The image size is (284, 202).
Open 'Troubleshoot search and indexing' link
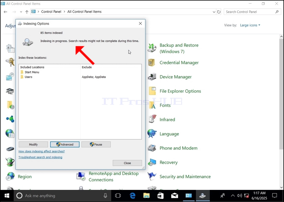point(40,157)
